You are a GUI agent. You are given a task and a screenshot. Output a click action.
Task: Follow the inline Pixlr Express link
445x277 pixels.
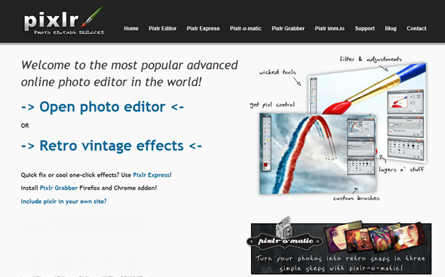click(152, 175)
